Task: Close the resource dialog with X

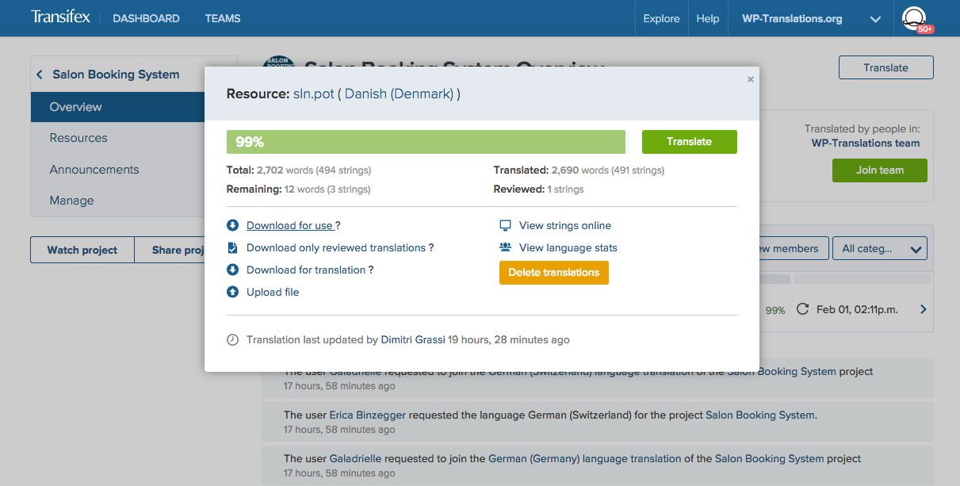Action: 750,79
